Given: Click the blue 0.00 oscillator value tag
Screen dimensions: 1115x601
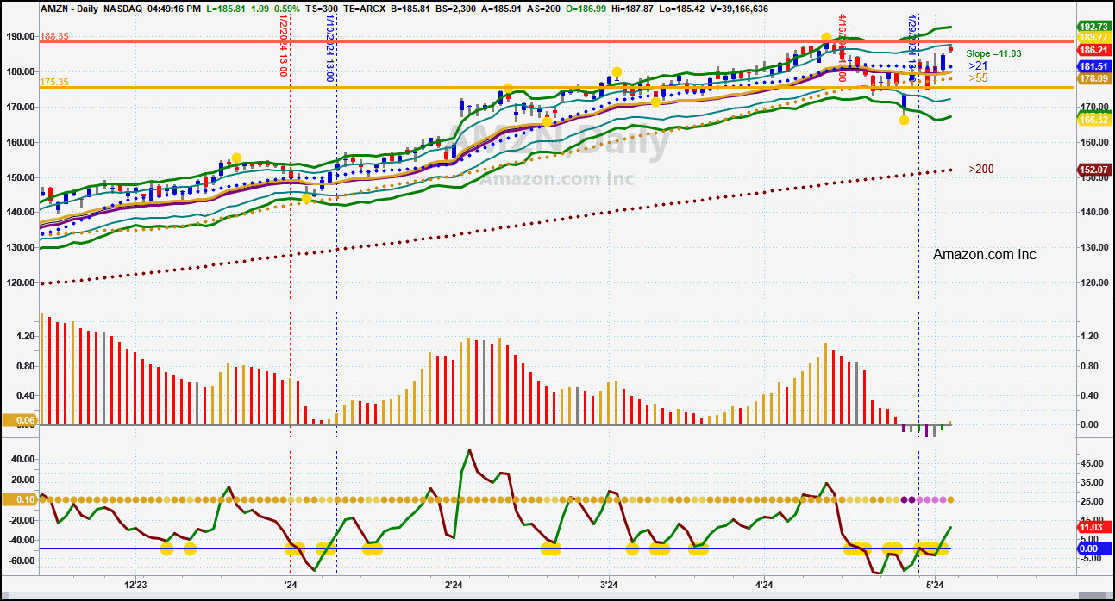Looking at the screenshot, I should point(1093,548).
